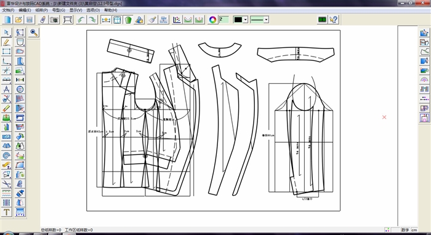Click the cm unit indicator in status bar
The height and width of the screenshot is (235, 431).
[x=414, y=230]
